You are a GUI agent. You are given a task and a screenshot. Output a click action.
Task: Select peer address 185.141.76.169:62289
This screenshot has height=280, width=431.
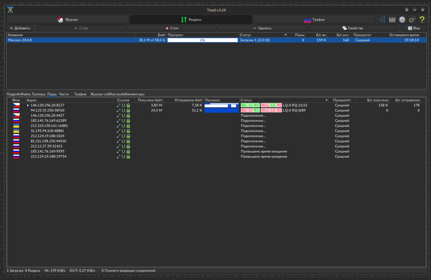tap(48, 121)
